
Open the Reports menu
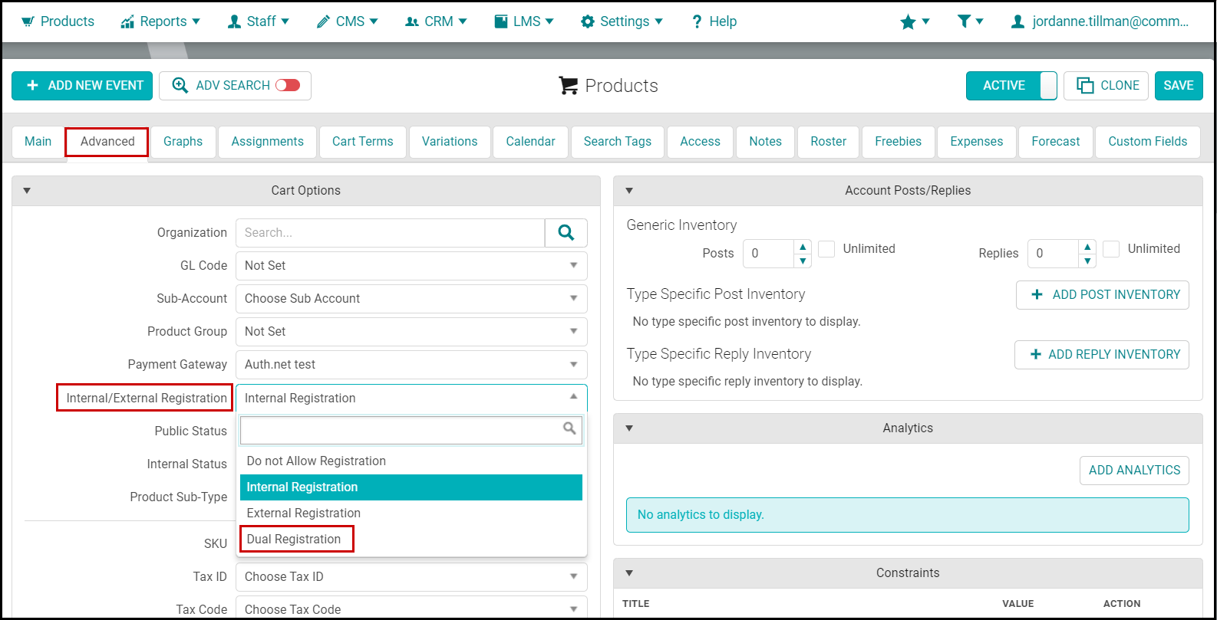click(160, 21)
